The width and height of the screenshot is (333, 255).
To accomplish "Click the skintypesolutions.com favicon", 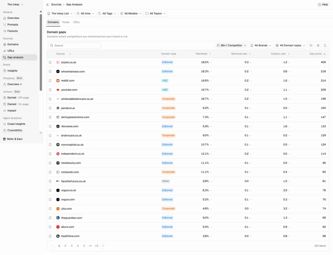I will pos(58,117).
